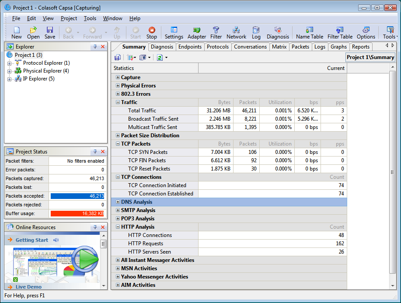
Task: Click the refresh icon in Summary toolbar
Action: pos(160,58)
